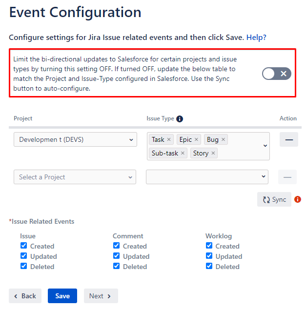Uncheck Worklog Deleted event
Image resolution: width=306 pixels, height=309 pixels.
tap(209, 266)
